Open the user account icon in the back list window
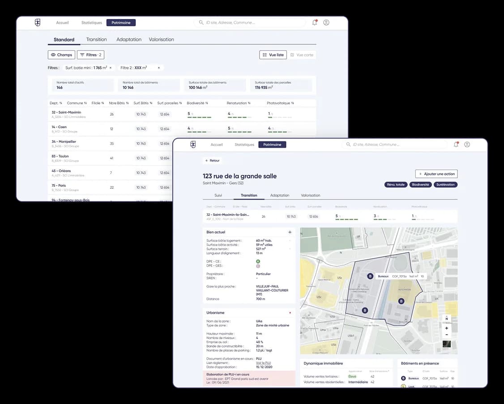Screen dimensions: 504x404 [326, 22]
